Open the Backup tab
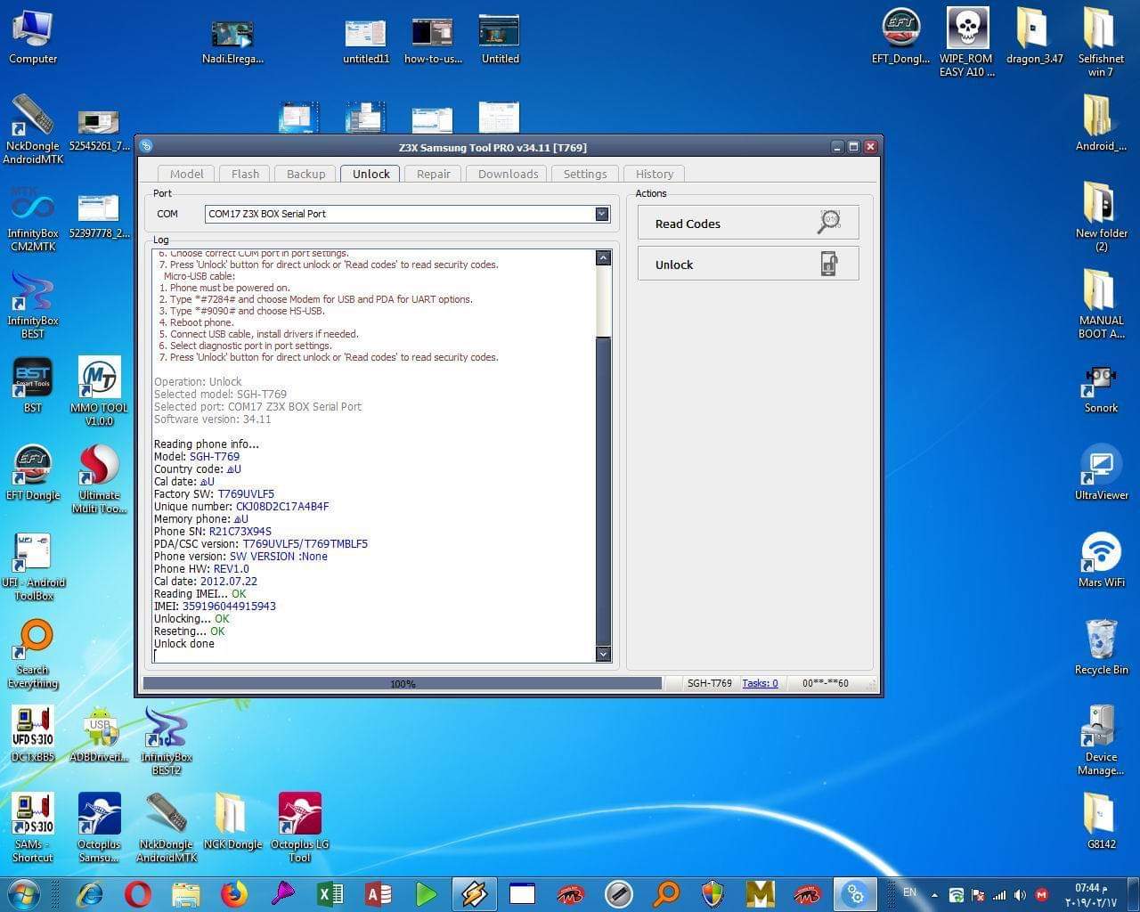Image resolution: width=1140 pixels, height=912 pixels. click(305, 174)
